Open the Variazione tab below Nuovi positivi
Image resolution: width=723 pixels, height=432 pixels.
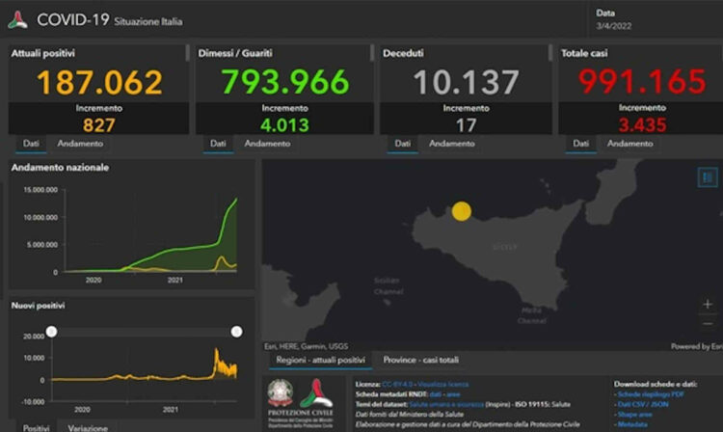point(86,426)
